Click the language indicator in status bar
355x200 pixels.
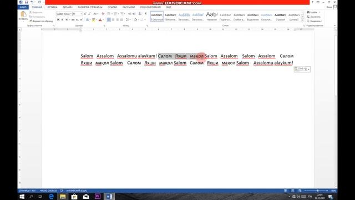(x=77, y=191)
